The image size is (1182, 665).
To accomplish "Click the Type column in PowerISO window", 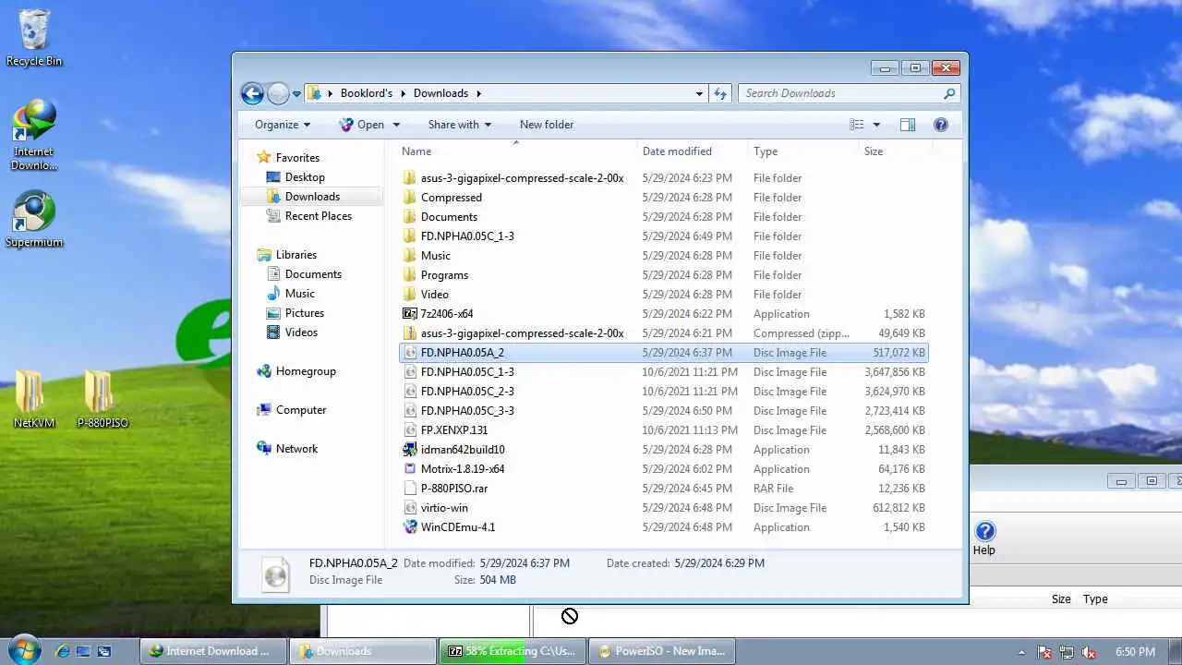I will pyautogui.click(x=1095, y=599).
